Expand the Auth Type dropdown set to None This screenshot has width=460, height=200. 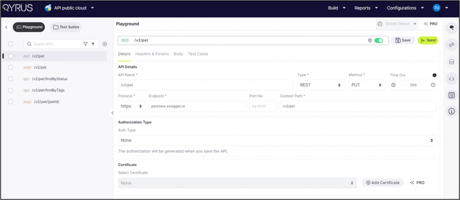tap(277, 140)
